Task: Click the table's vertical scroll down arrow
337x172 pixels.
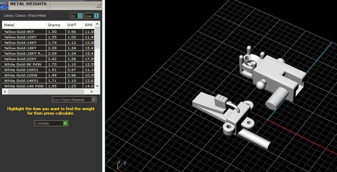Action: click(x=97, y=86)
